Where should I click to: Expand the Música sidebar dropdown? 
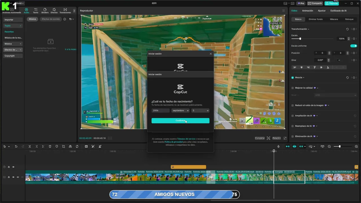20,44
